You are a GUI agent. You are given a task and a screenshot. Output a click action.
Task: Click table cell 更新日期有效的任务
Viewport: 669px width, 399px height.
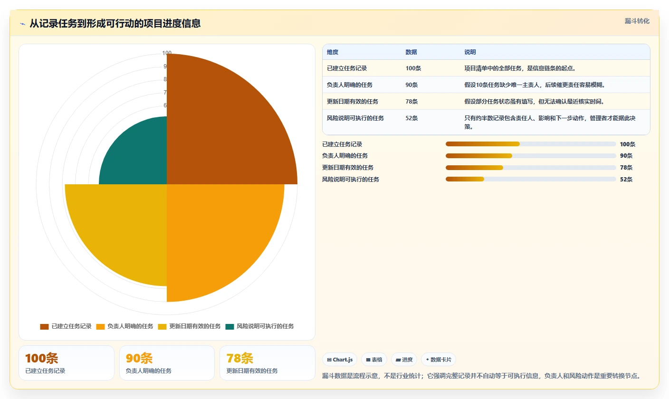(x=353, y=102)
